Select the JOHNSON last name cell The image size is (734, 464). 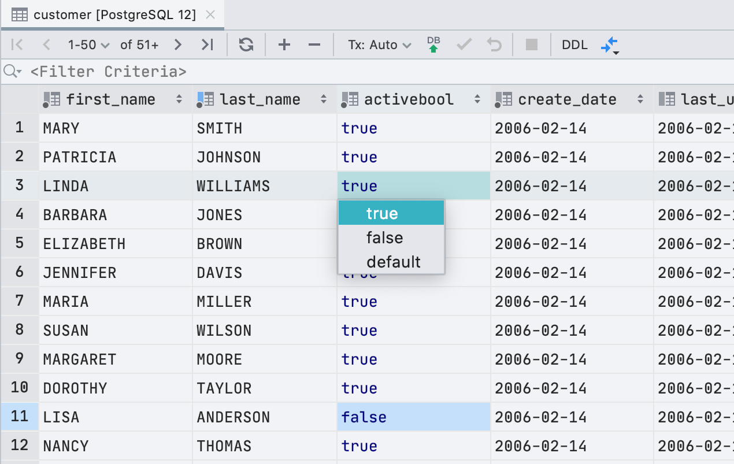pos(265,157)
